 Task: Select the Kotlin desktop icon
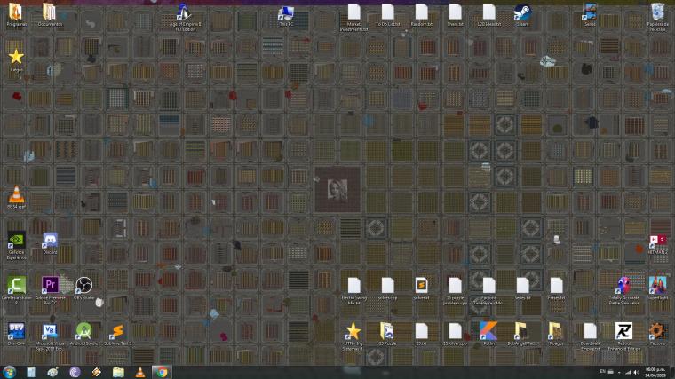point(488,334)
